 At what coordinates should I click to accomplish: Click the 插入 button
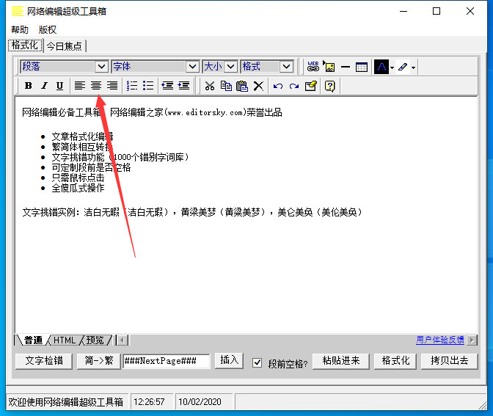coord(229,360)
